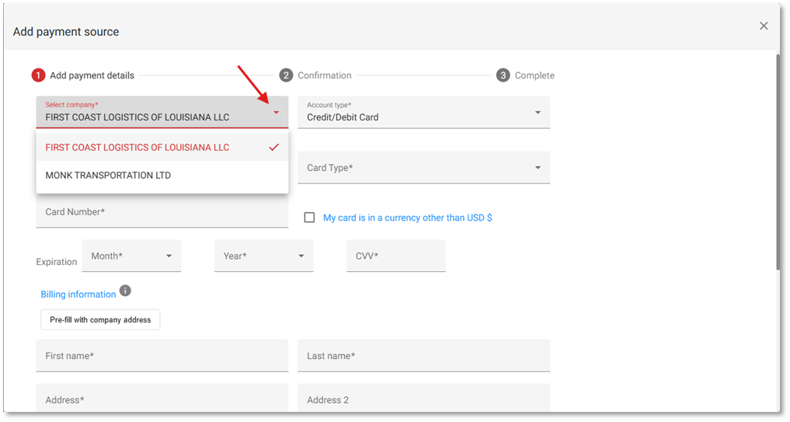Close the Add payment source dialog
The image size is (790, 422).
click(x=764, y=26)
